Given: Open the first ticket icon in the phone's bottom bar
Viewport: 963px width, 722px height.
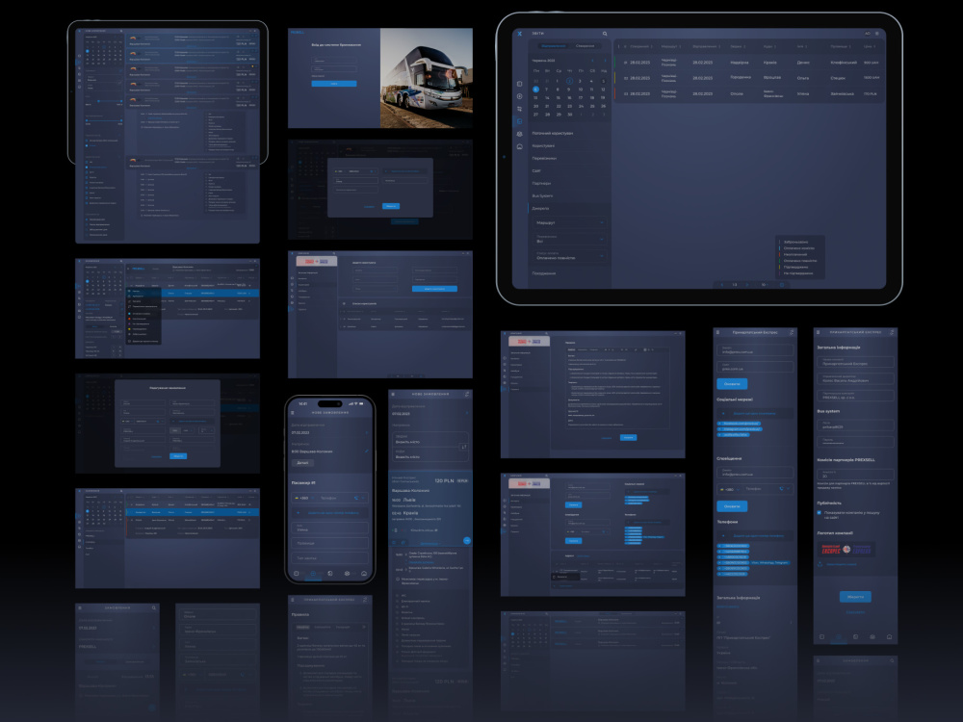Looking at the screenshot, I should coord(296,574).
